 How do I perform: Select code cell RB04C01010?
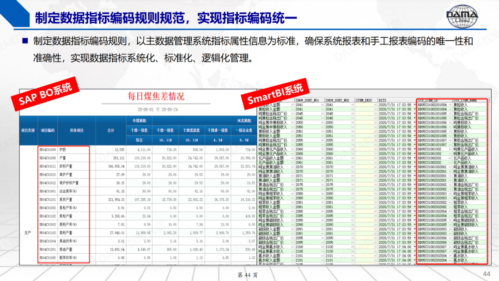(x=48, y=174)
